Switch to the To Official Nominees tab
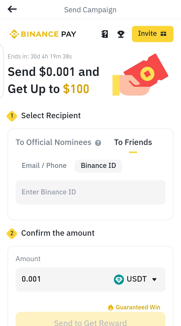 (x=54, y=142)
